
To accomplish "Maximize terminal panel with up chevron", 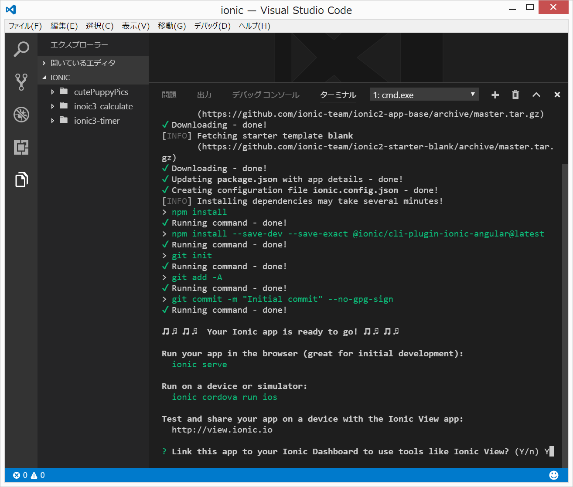I will [536, 95].
